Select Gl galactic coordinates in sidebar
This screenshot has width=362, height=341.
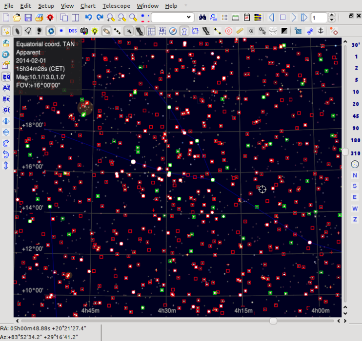click(6, 110)
